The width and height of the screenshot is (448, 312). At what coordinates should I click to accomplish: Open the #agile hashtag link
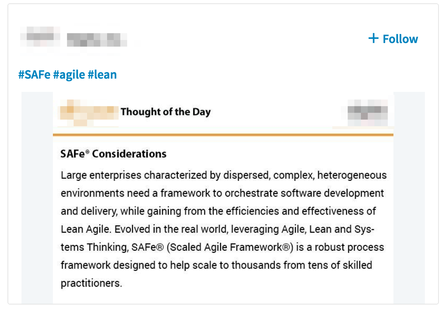[x=69, y=75]
